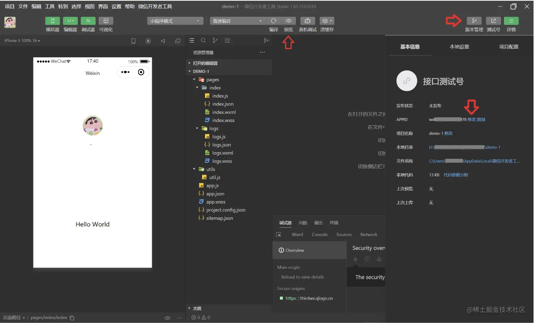Viewport: 535px width, 323px height.
Task: Open the 普通编译 compile mode dropdown
Action: [x=238, y=21]
